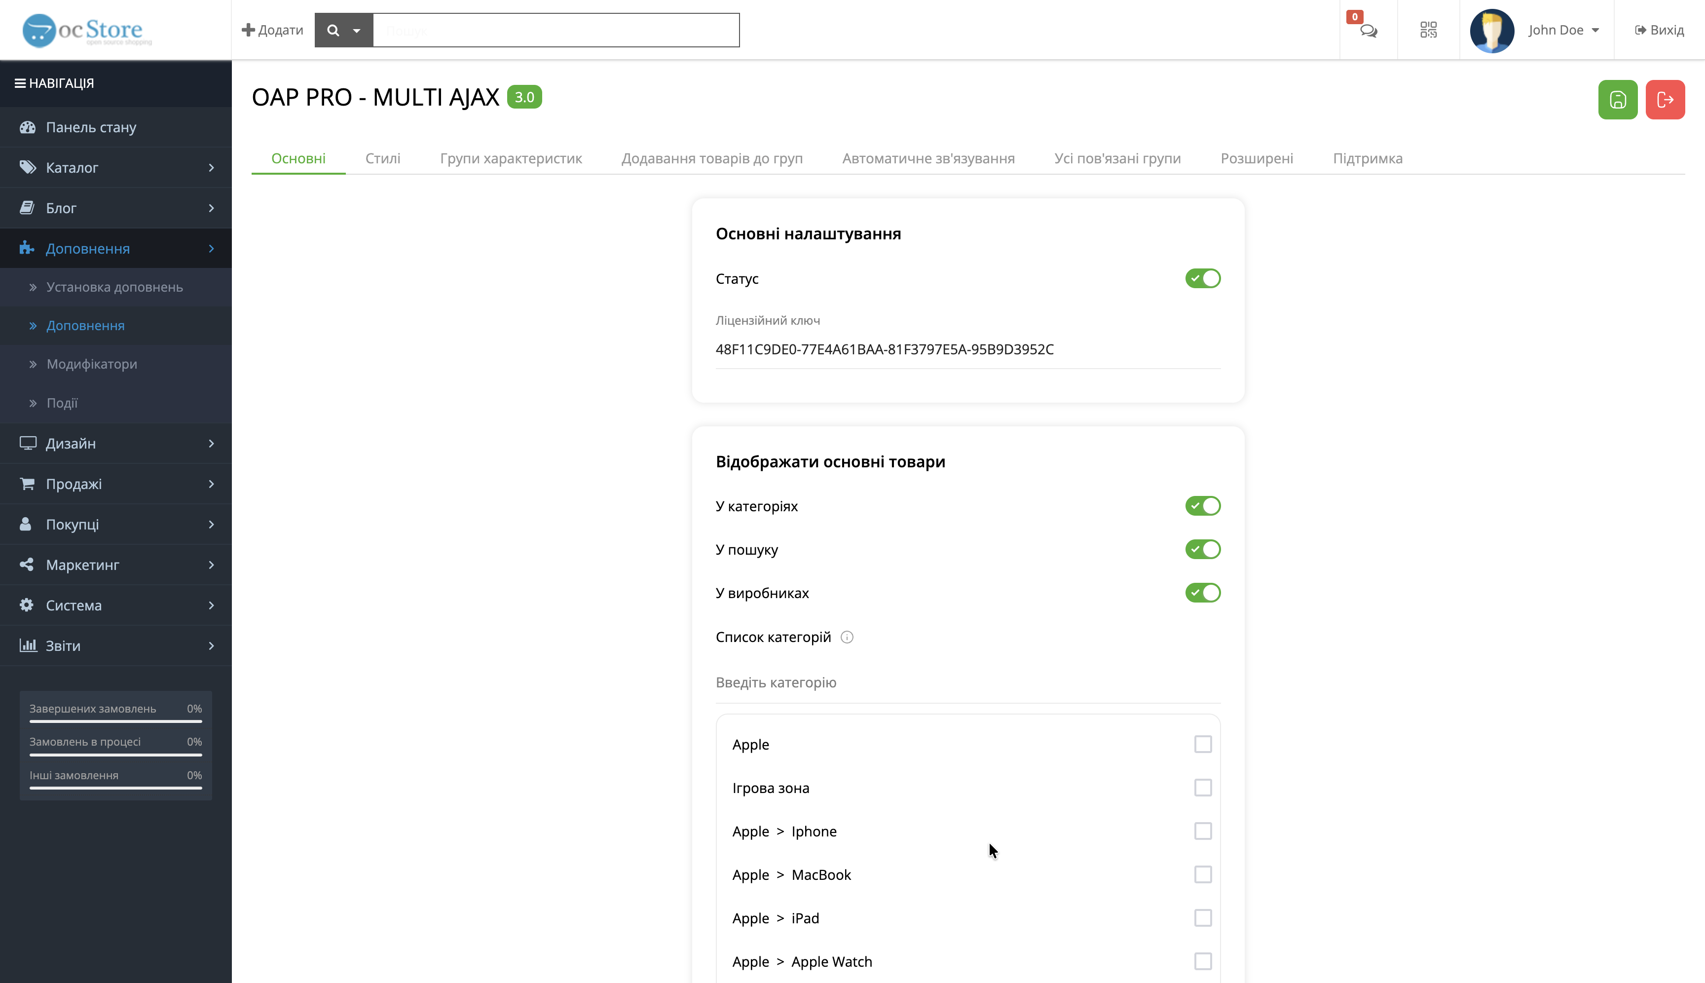Click the info icon beside Список категорій

[x=847, y=638]
